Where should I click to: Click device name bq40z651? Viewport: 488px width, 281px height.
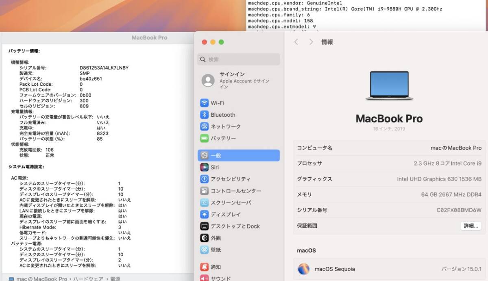(x=91, y=79)
